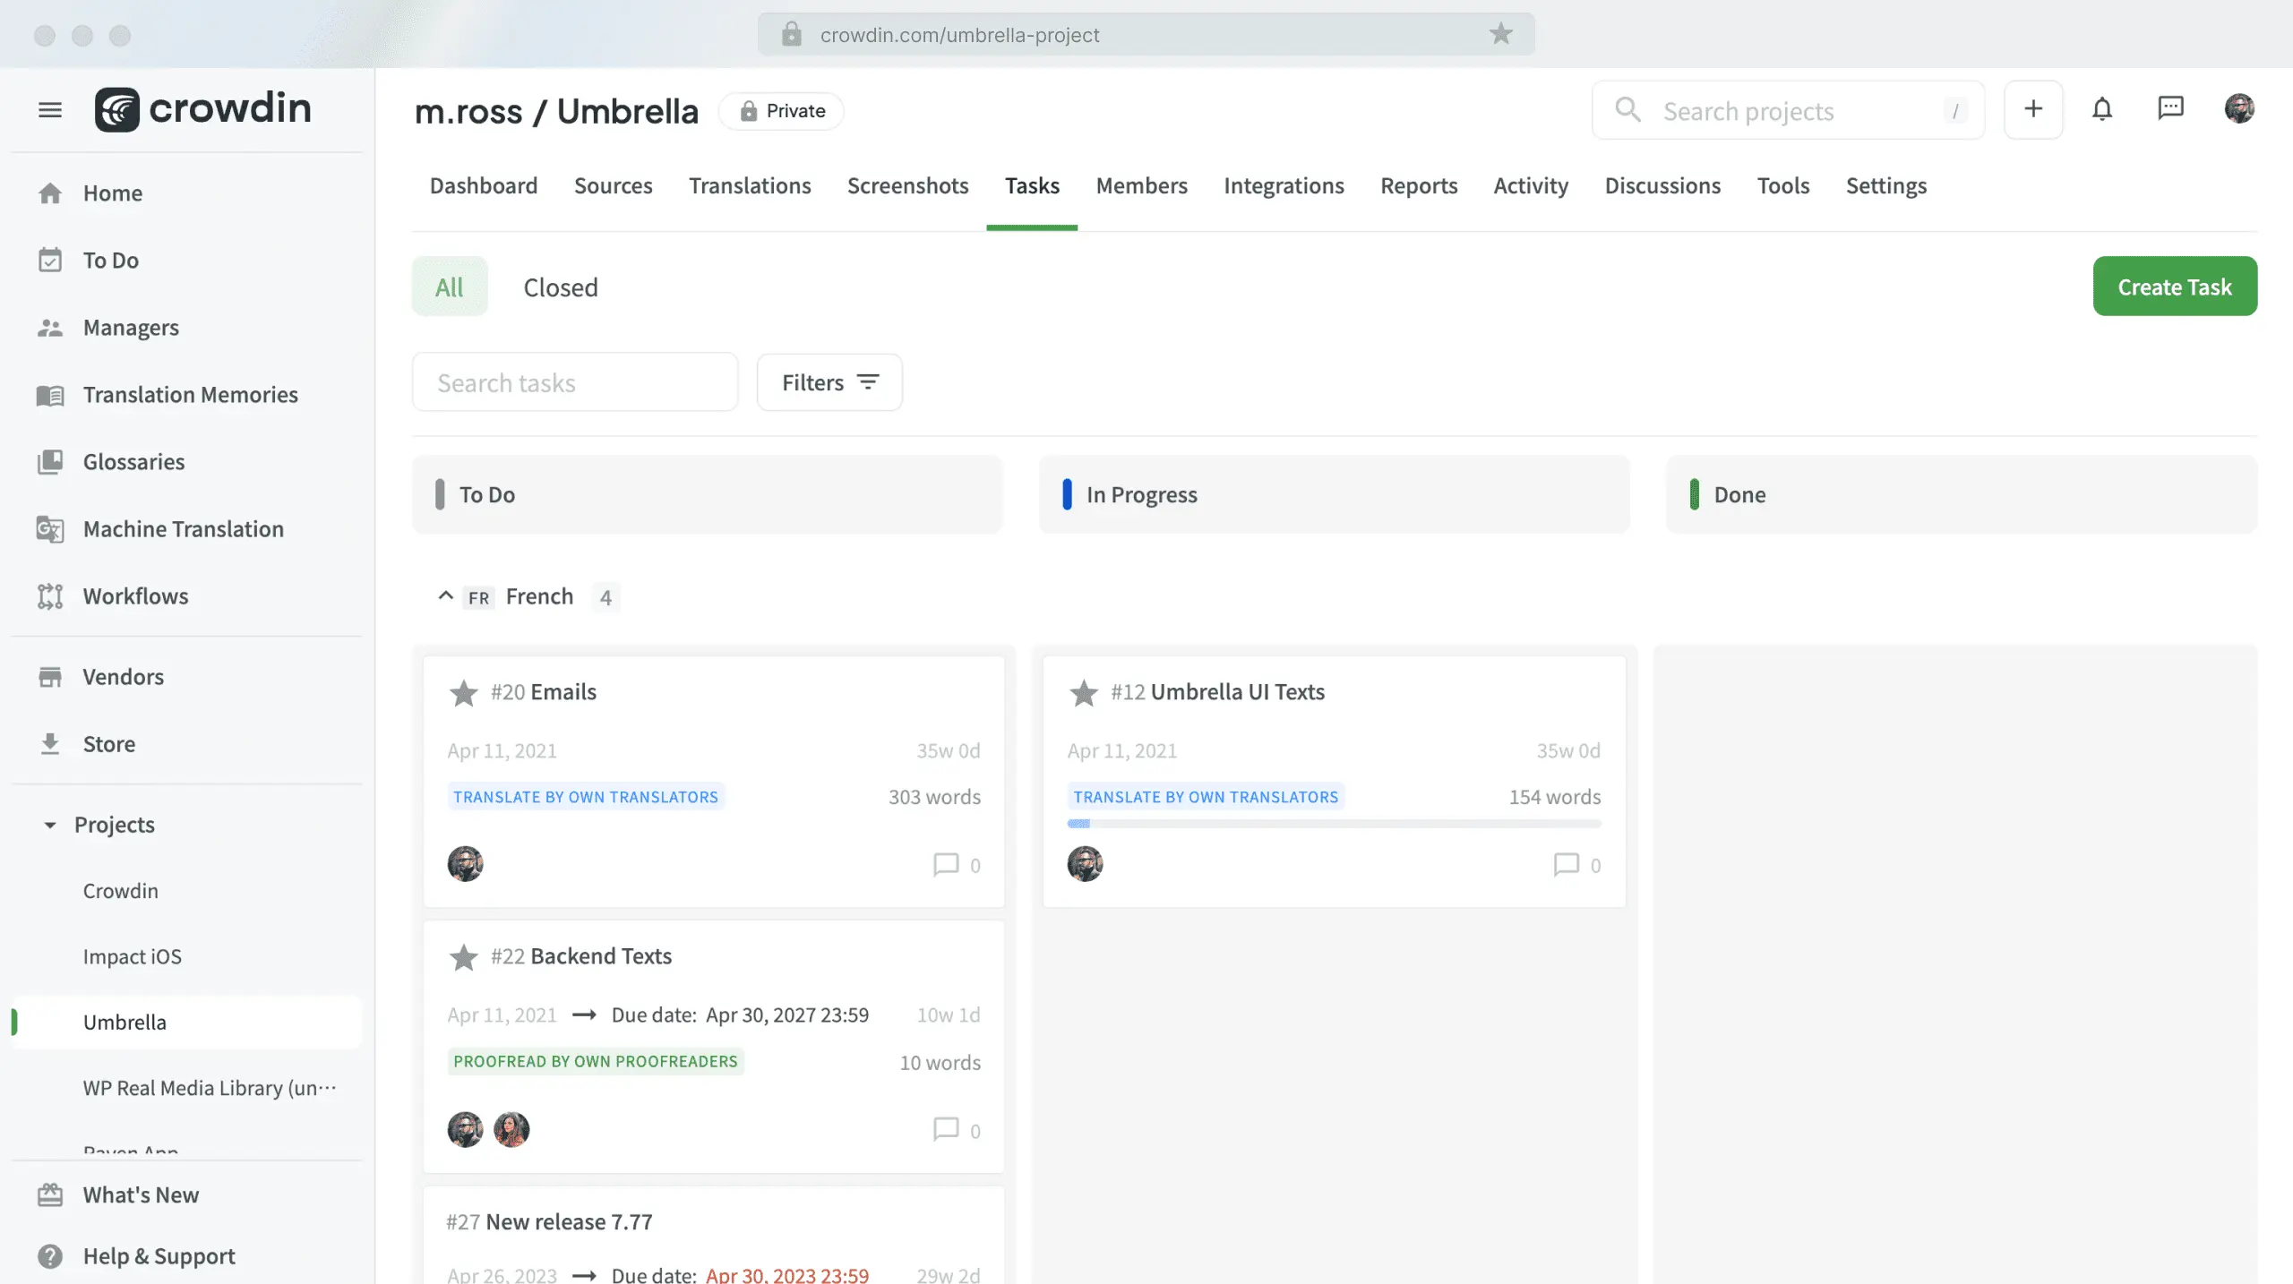The width and height of the screenshot is (2293, 1284).
Task: Expand the Projects tree item
Action: [49, 825]
